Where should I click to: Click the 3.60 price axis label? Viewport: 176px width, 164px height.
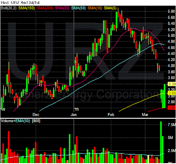(171, 78)
